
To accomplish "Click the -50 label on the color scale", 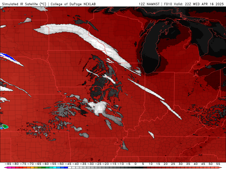I will pyautogui.click(x=60, y=164).
